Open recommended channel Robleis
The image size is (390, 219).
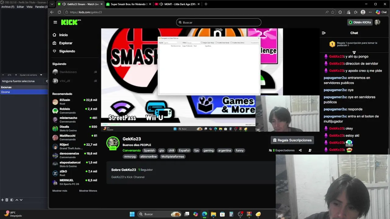pyautogui.click(x=75, y=111)
